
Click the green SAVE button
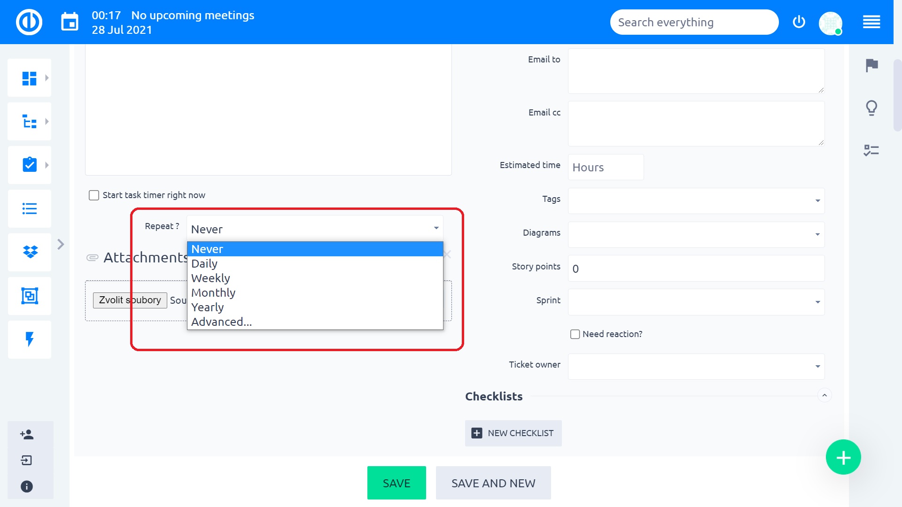click(x=396, y=483)
